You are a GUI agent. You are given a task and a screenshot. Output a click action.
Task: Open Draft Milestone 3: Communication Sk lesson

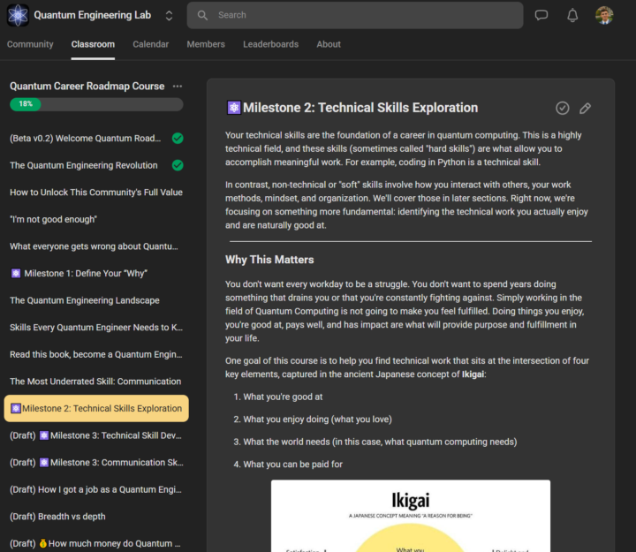tap(96, 463)
